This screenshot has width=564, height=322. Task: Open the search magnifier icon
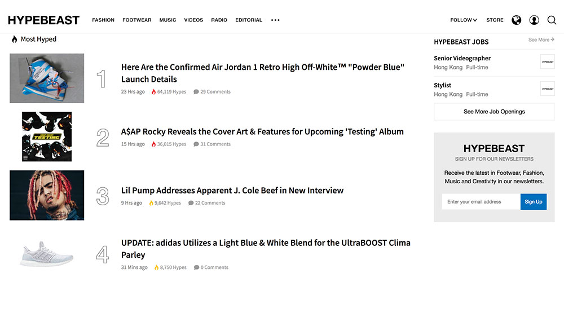[552, 20]
